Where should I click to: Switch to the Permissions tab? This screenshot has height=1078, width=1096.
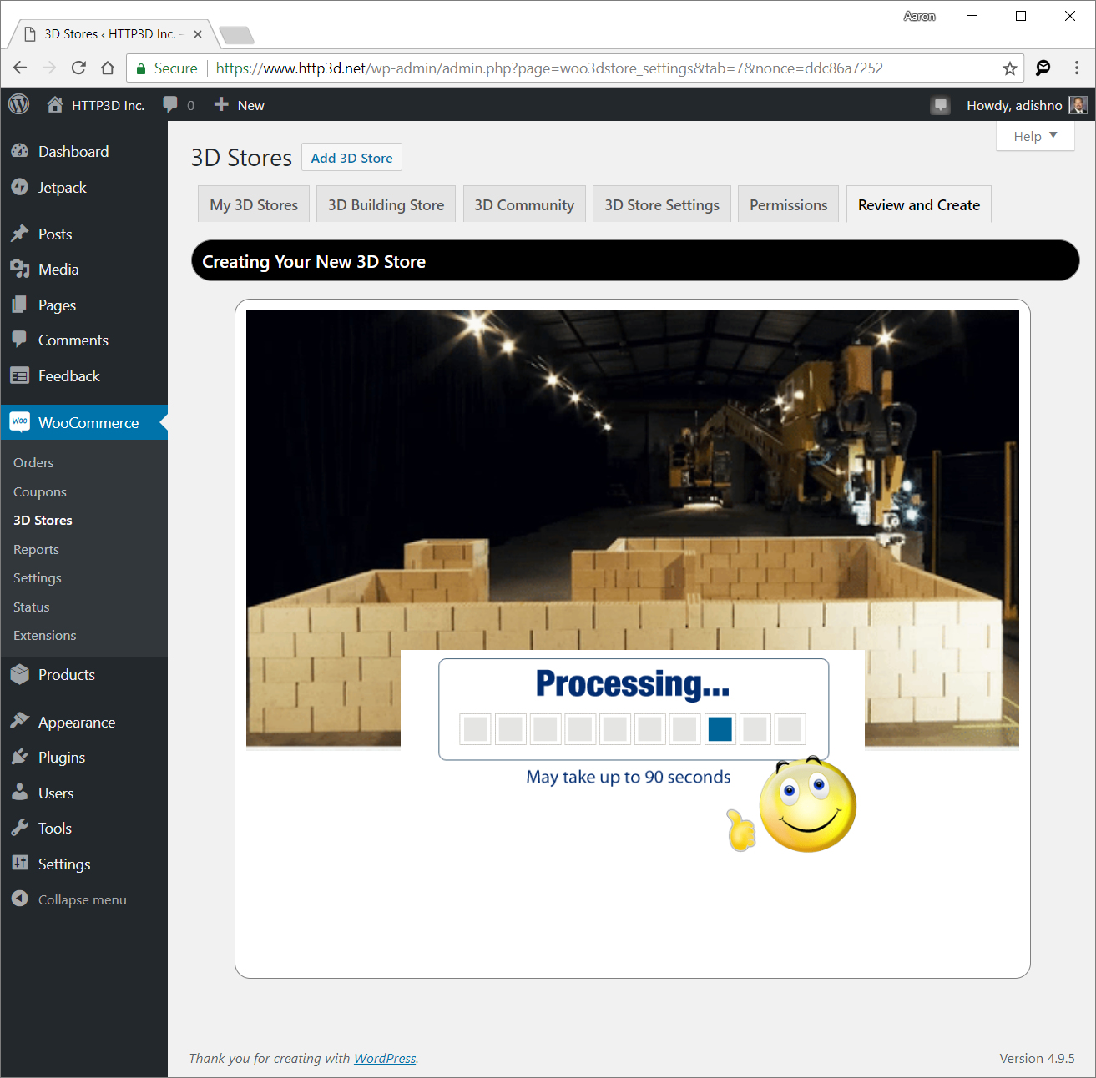[x=789, y=204]
